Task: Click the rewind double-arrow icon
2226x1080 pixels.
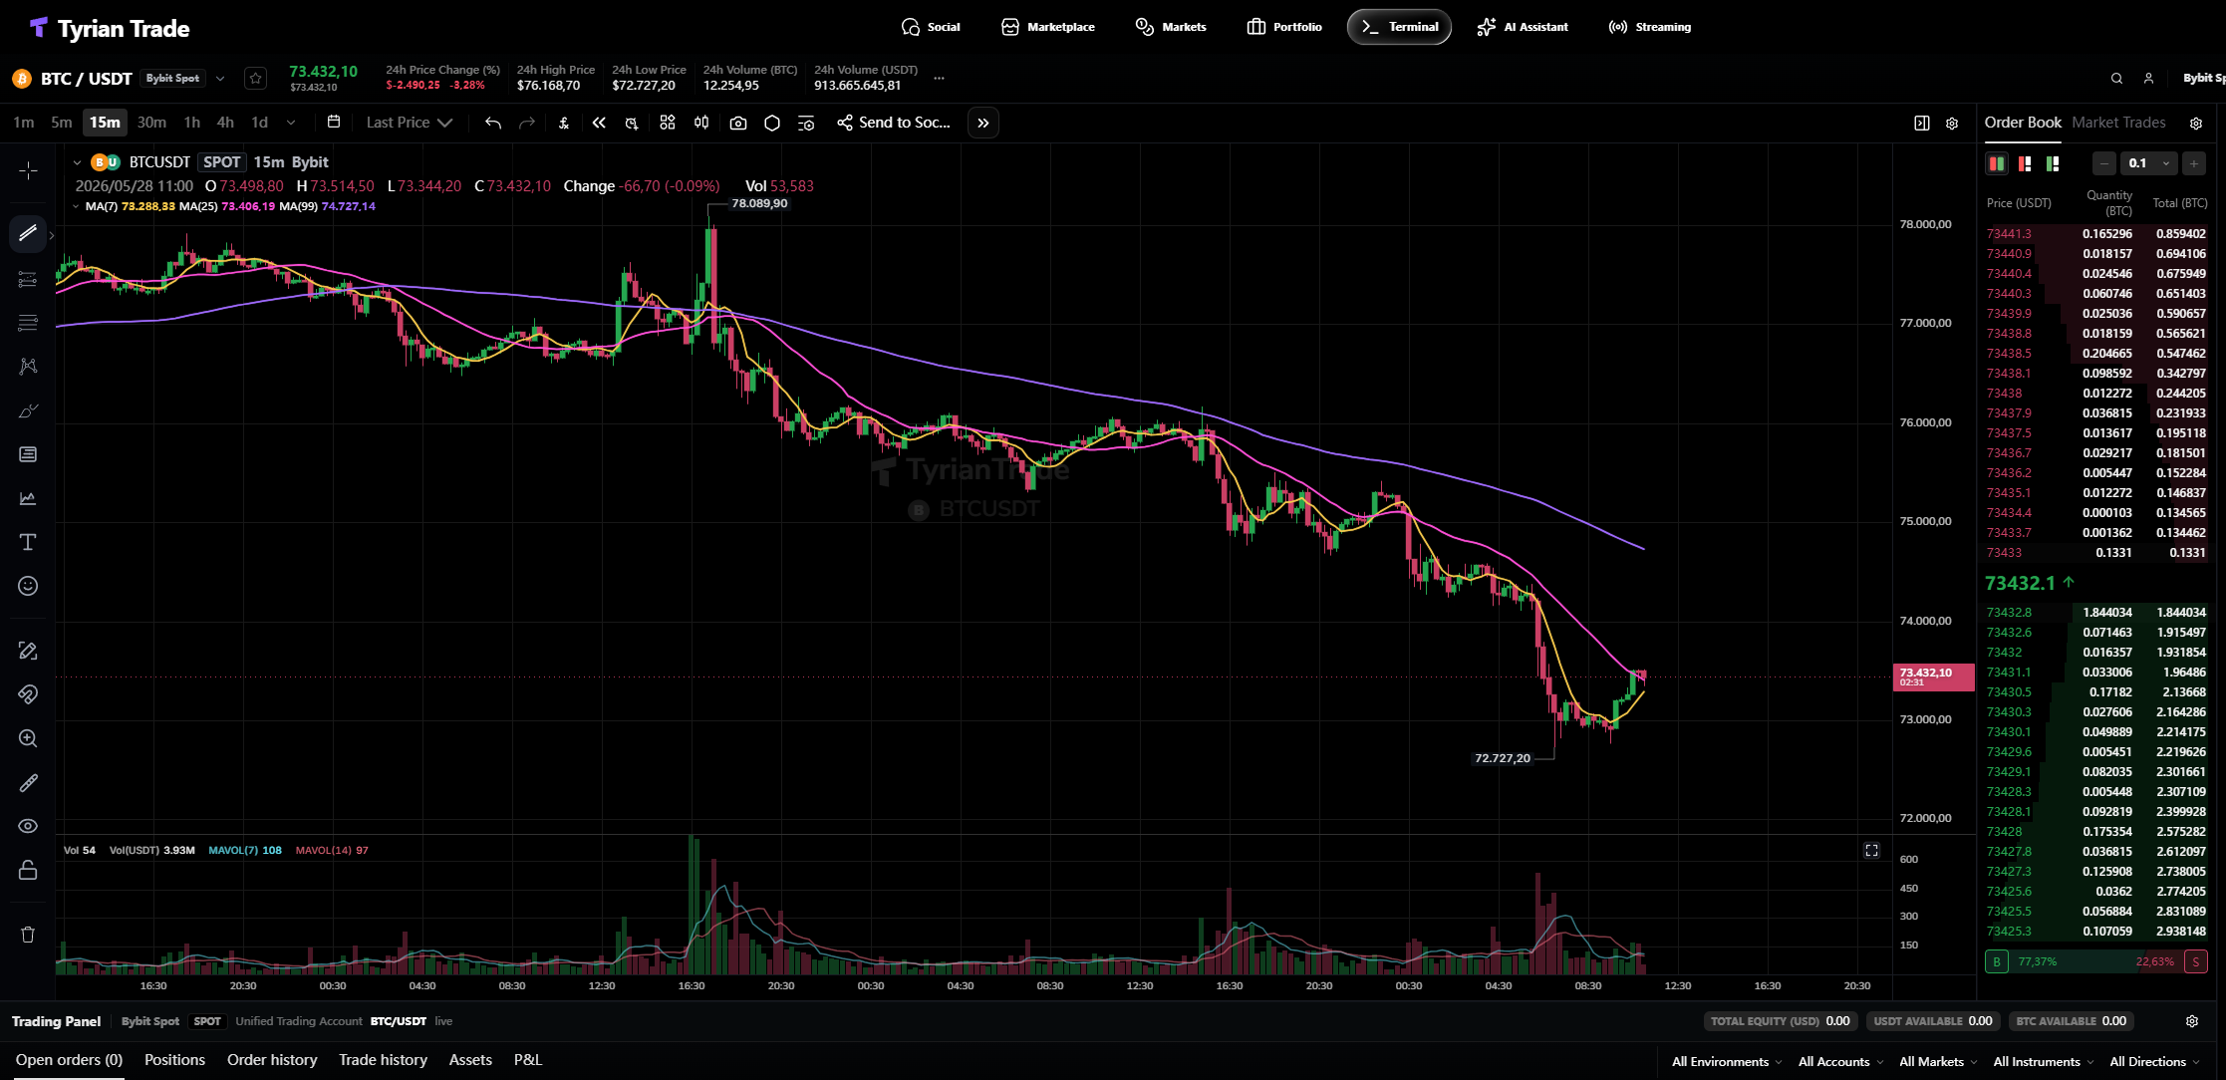Action: click(599, 123)
